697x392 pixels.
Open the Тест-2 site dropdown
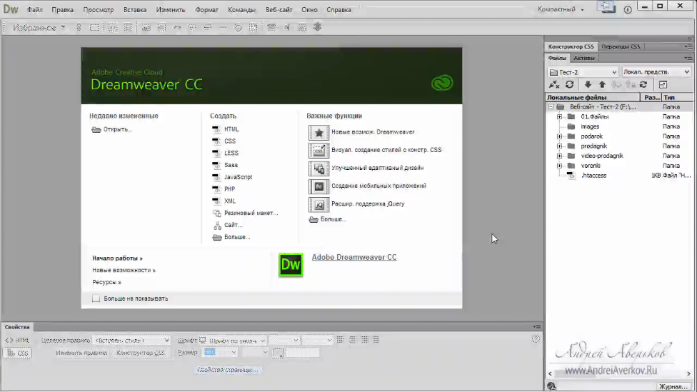(x=583, y=72)
